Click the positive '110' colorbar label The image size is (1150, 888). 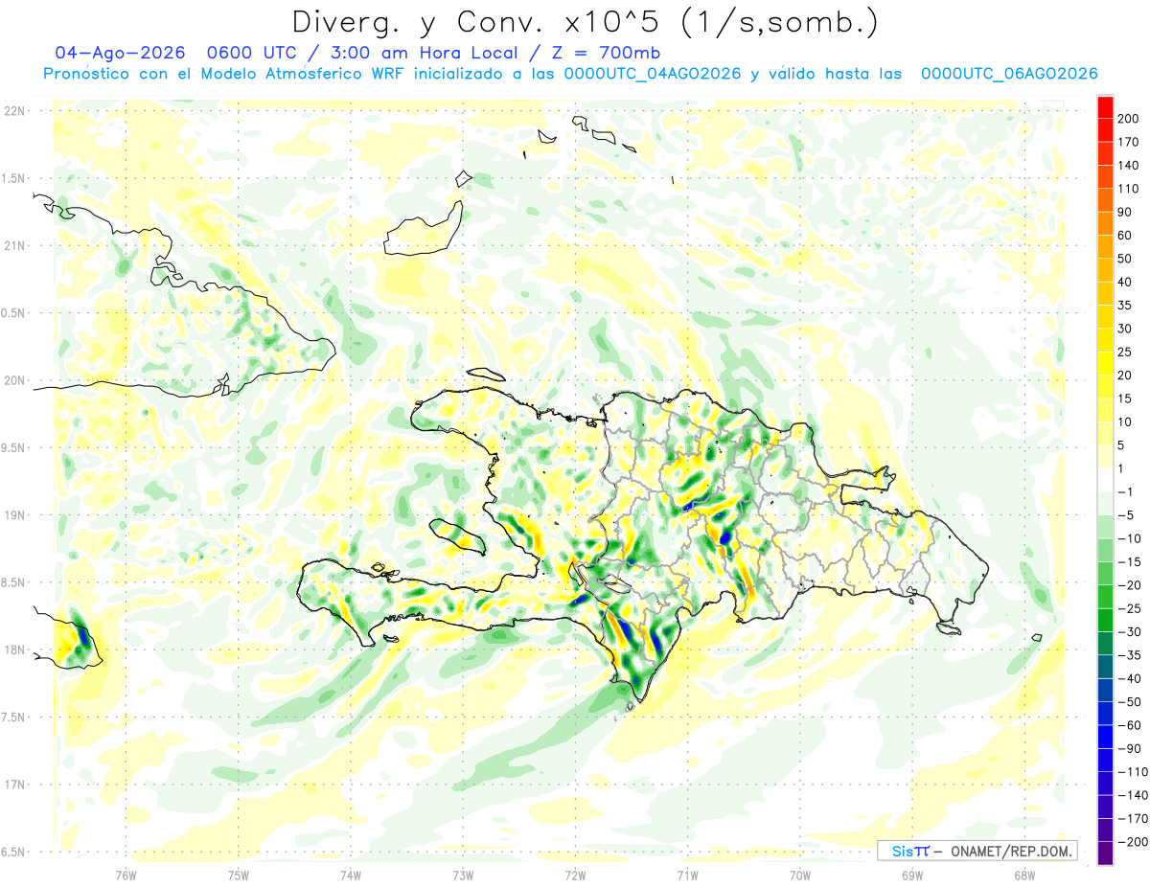click(x=1129, y=189)
